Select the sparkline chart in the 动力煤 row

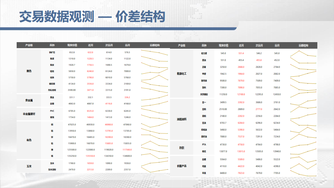coord(303,54)
